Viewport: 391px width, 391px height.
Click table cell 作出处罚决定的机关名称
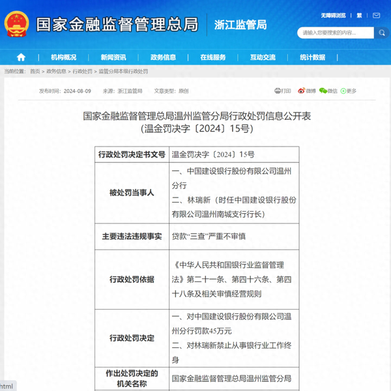pyautogui.click(x=132, y=379)
